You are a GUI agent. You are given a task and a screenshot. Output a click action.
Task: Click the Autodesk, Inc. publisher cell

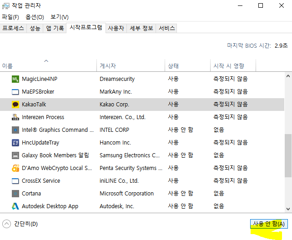[x=117, y=206]
